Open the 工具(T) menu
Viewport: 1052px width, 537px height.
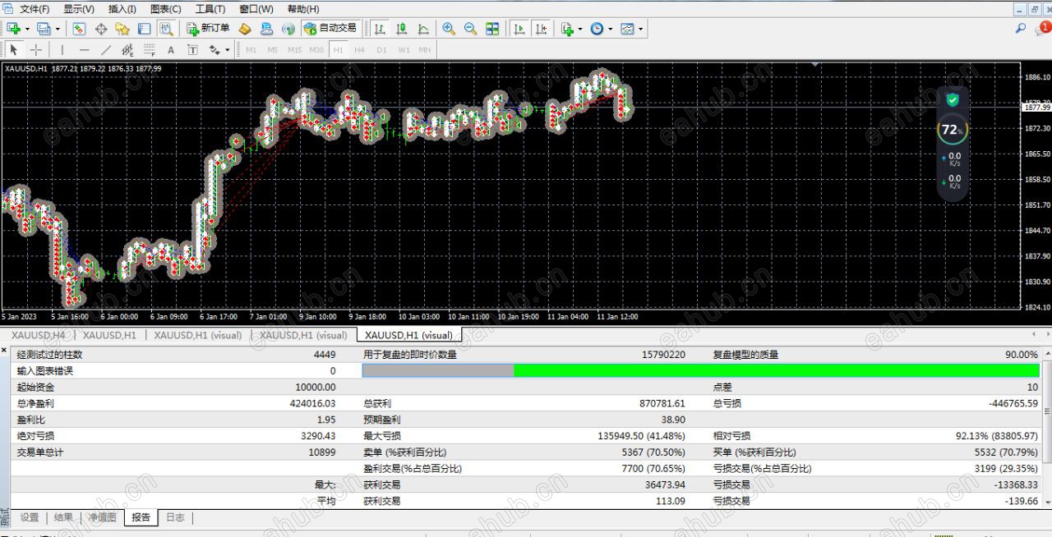tap(210, 9)
